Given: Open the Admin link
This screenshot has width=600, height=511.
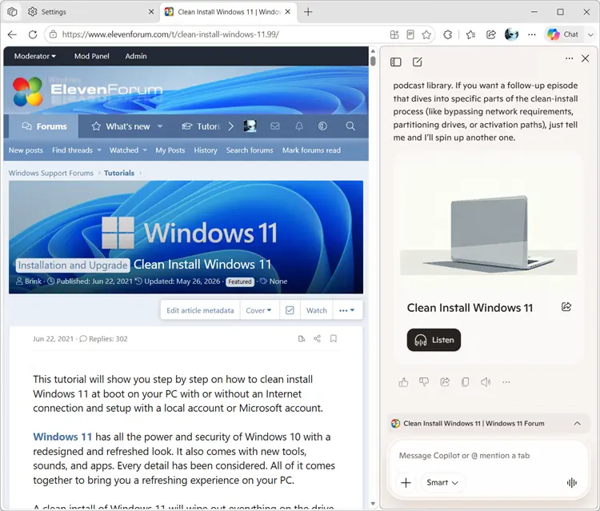Looking at the screenshot, I should (136, 56).
